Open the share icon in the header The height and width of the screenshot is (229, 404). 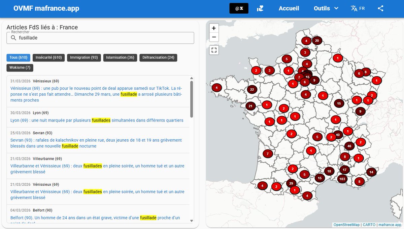380,8
